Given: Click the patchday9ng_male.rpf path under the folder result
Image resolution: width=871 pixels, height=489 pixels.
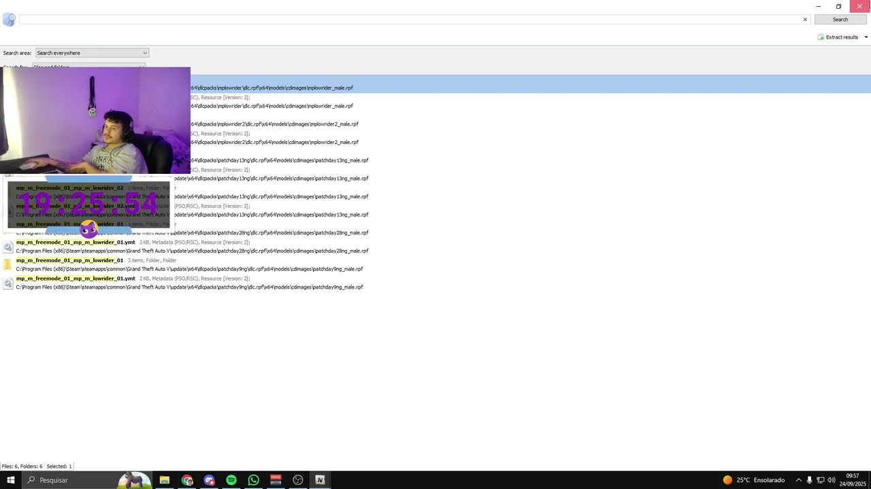Looking at the screenshot, I should 189,269.
